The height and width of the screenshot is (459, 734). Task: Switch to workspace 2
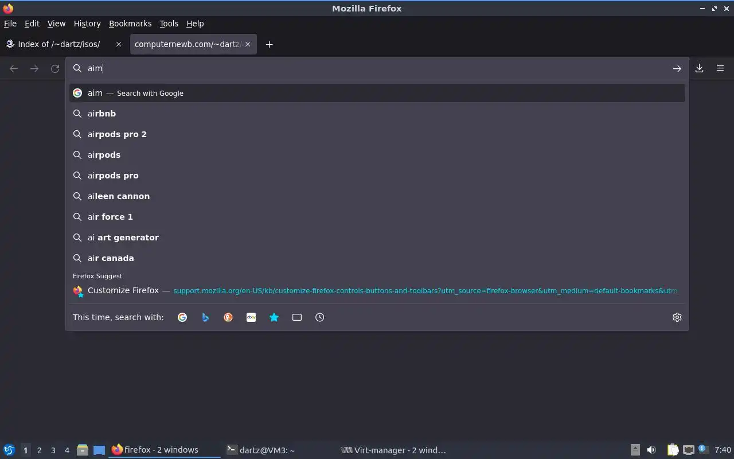coord(39,450)
